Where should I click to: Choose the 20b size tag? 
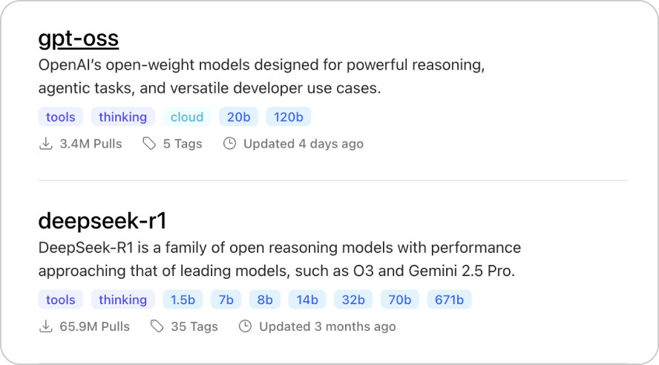[x=239, y=116]
